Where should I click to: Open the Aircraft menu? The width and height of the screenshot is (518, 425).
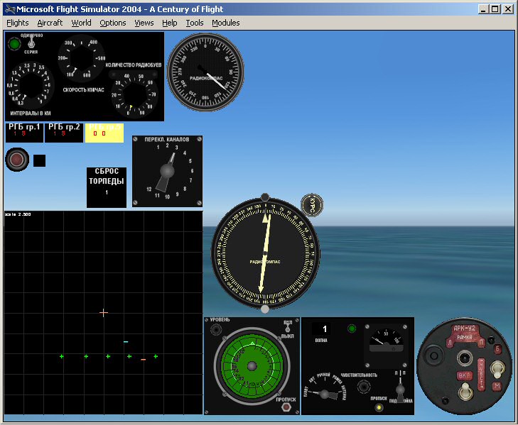[50, 23]
